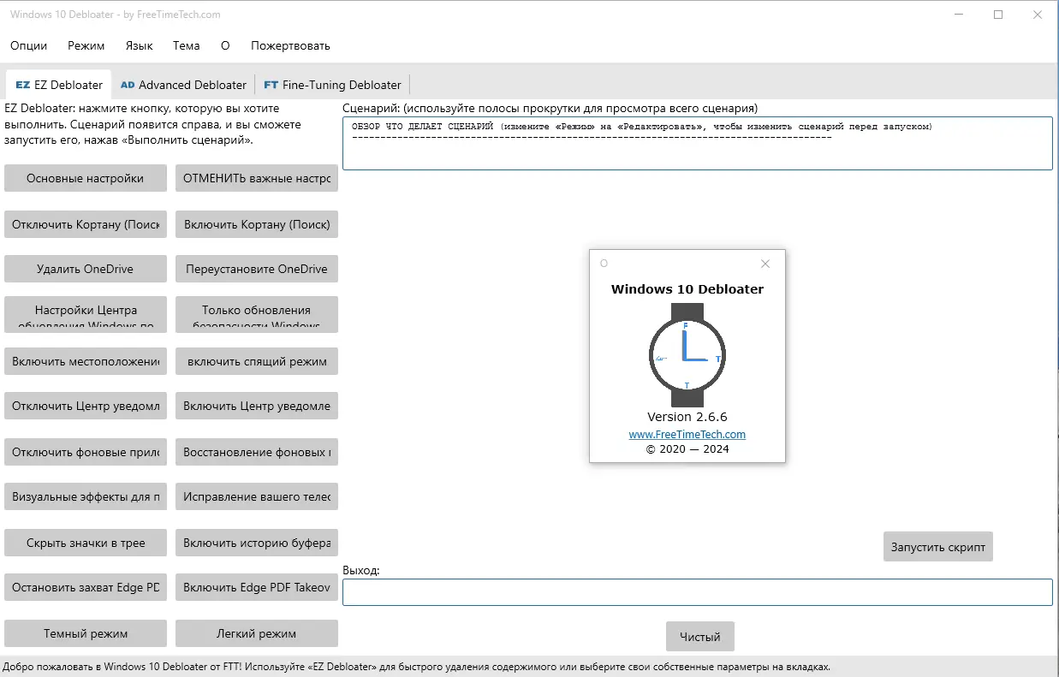Screen dimensions: 1059x677
Task: Click включить спящий режим button
Action: pyautogui.click(x=257, y=361)
